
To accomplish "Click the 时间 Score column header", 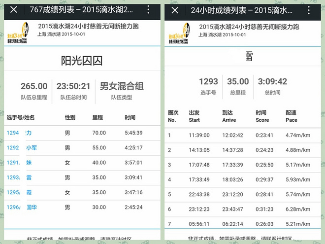I will point(262,116).
